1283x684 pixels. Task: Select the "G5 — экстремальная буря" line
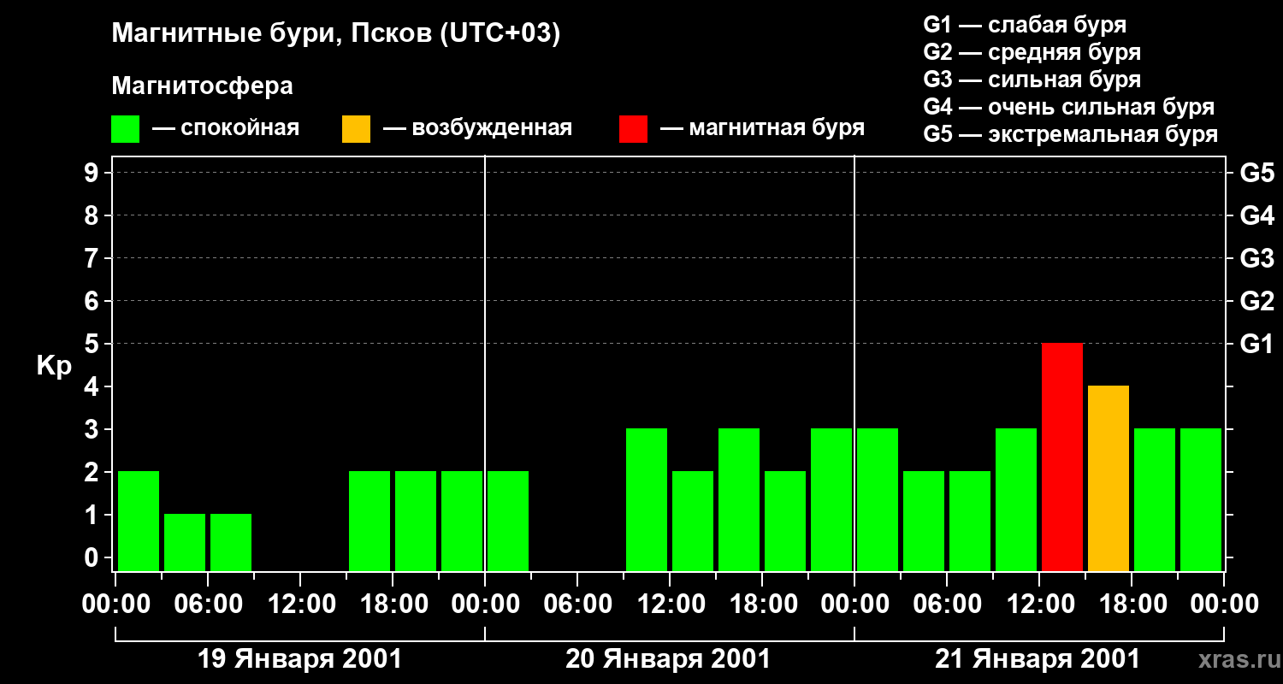(1071, 134)
